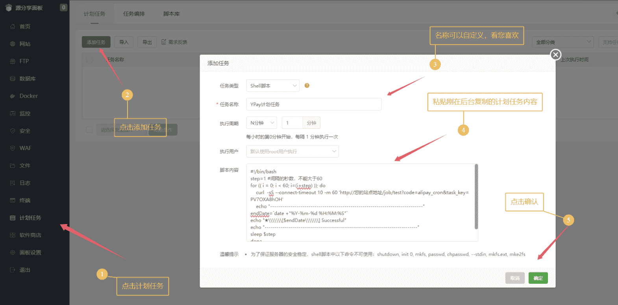Click the green 确定 confirm button
The width and height of the screenshot is (618, 305).
click(x=538, y=278)
